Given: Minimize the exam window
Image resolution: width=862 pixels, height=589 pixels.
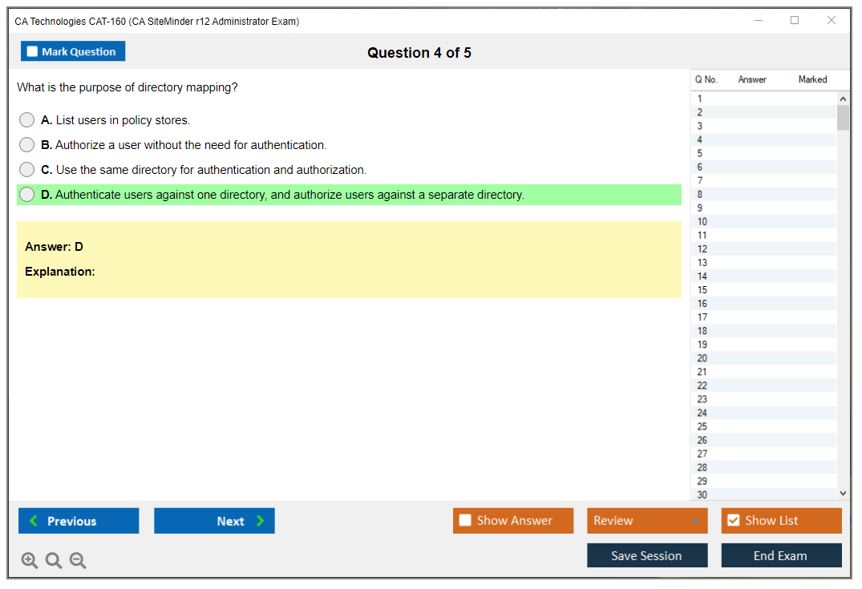Looking at the screenshot, I should tap(759, 21).
